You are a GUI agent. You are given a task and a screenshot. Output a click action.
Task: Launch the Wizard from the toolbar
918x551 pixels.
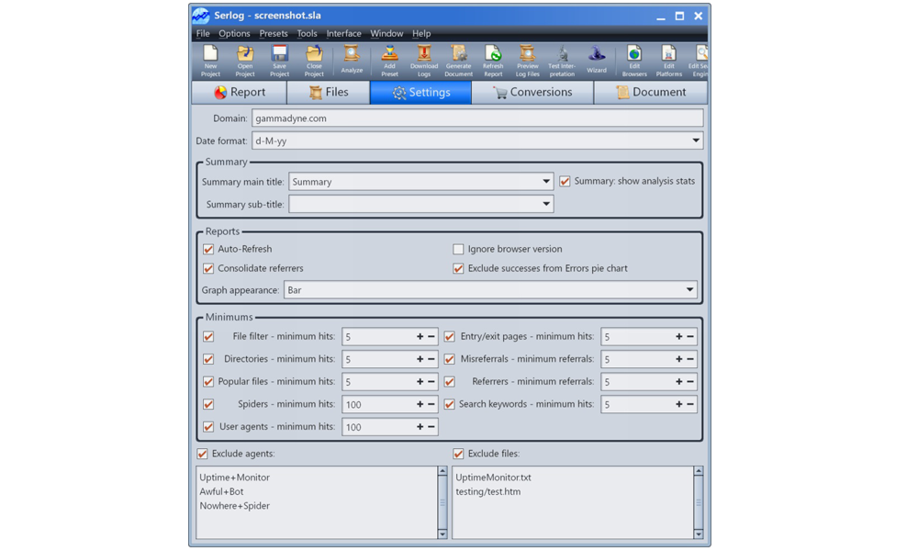point(597,60)
